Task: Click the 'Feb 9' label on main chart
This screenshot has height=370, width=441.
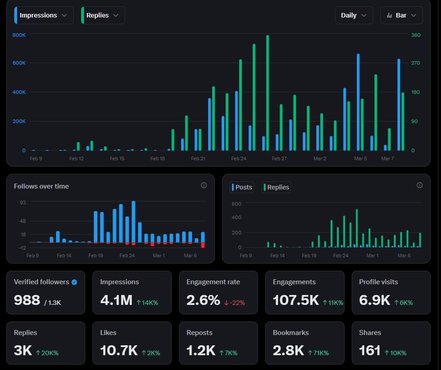Action: (36, 159)
